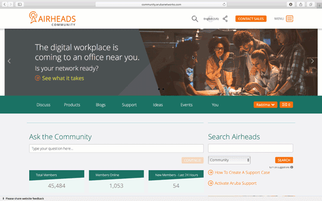Click the browser downloads icon
322x201 pixels.
pos(291,4)
